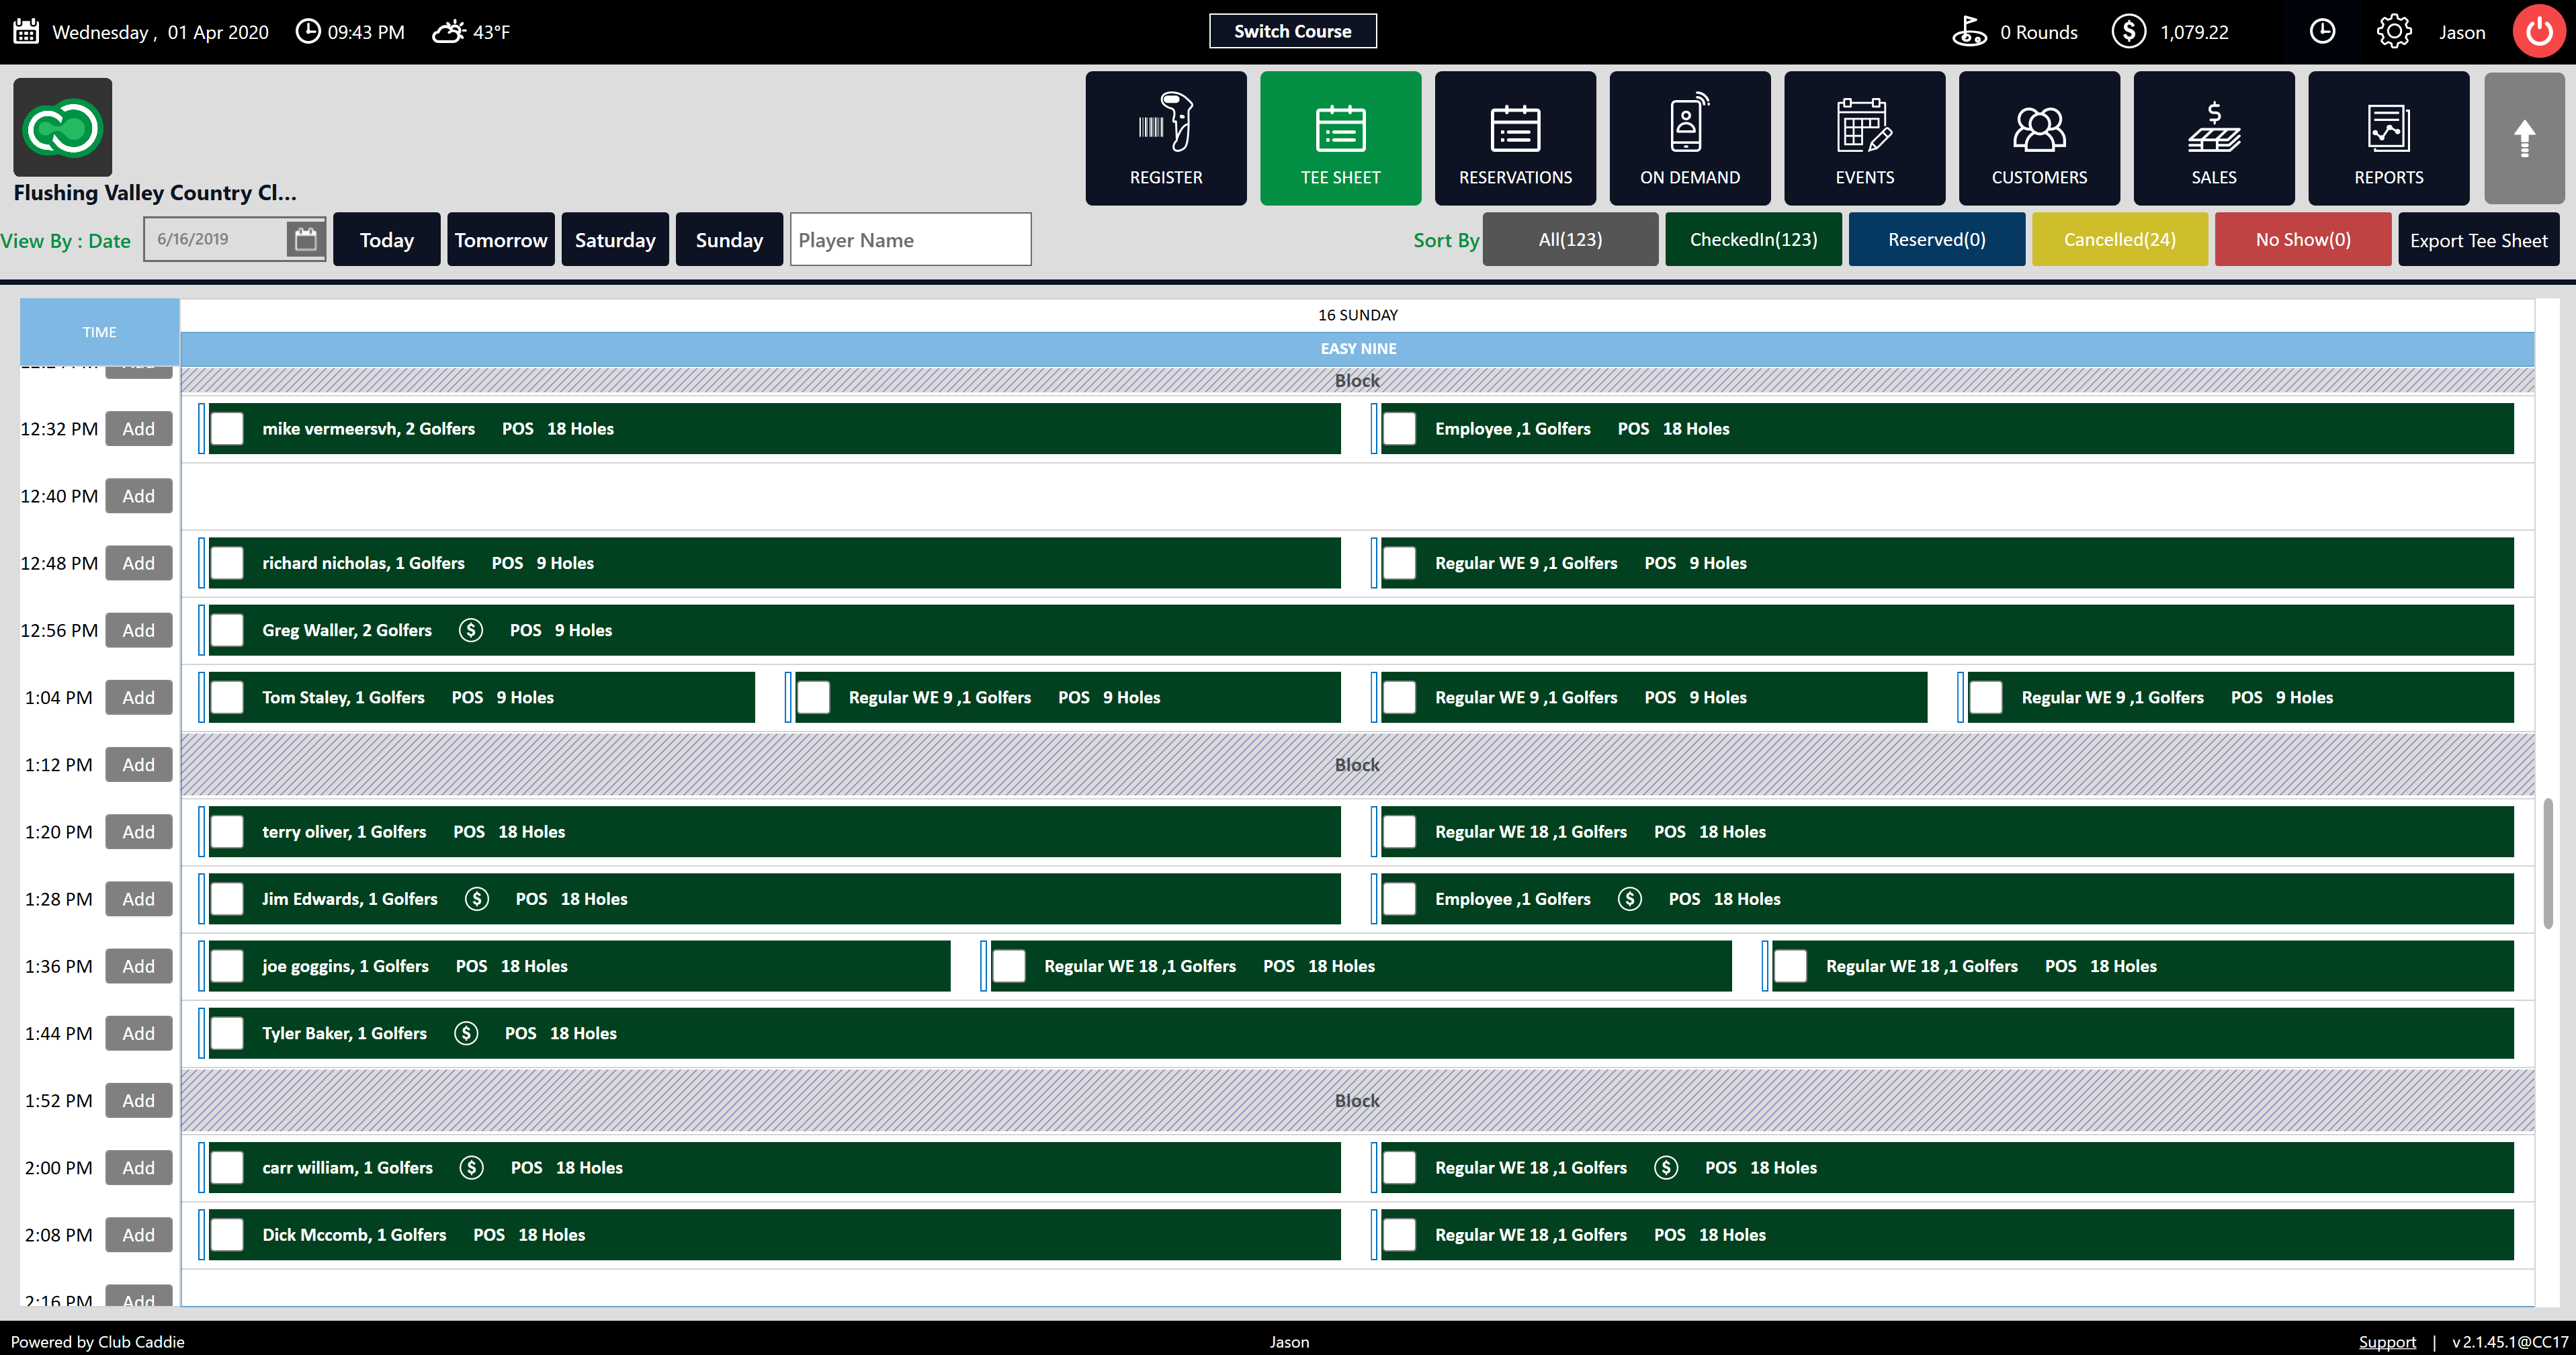The width and height of the screenshot is (2576, 1355).
Task: Filter by CheckedIn(123)
Action: coord(1753,239)
